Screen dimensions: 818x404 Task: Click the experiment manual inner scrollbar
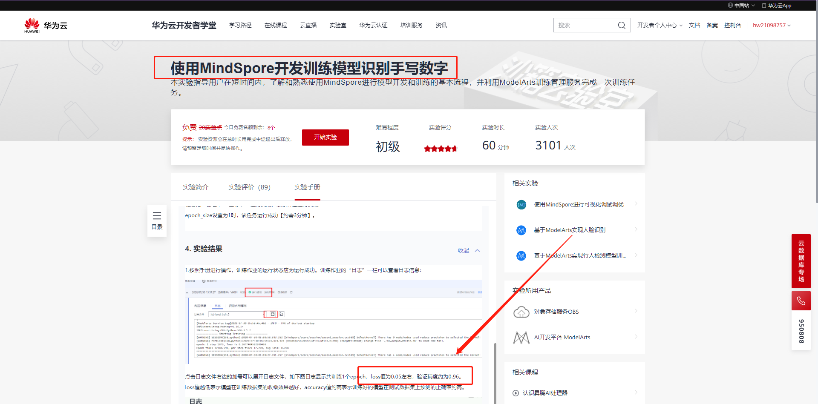(495, 373)
